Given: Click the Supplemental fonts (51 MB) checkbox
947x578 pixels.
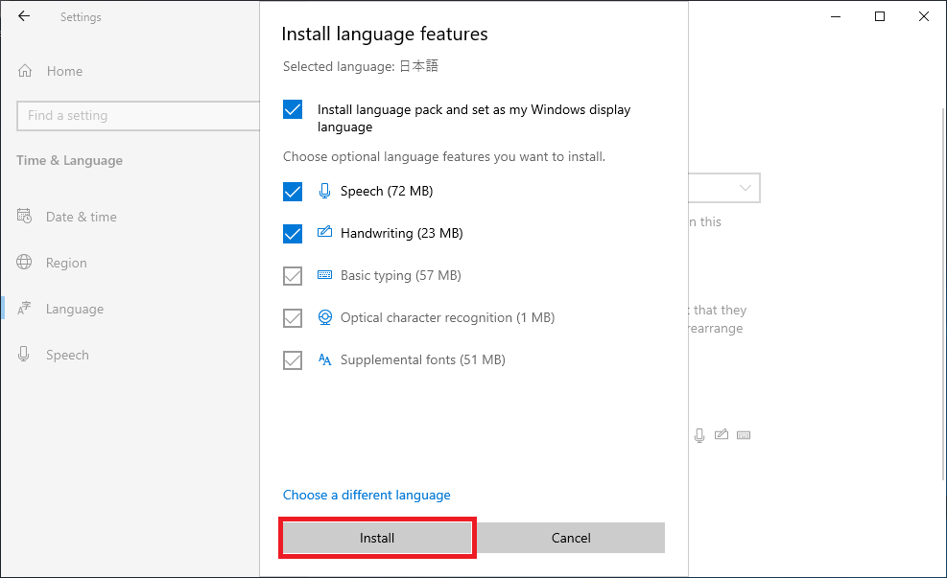Looking at the screenshot, I should pos(293,360).
